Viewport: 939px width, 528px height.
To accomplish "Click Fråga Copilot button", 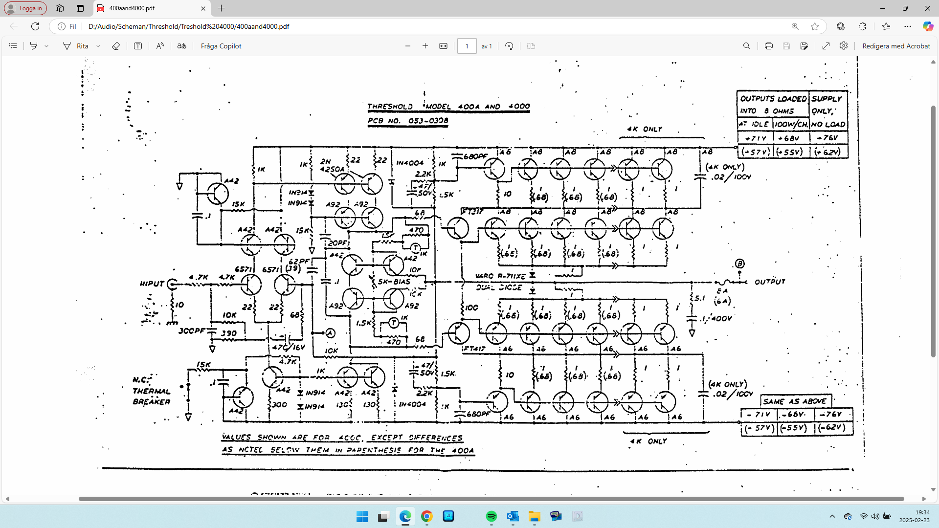I will 221,46.
